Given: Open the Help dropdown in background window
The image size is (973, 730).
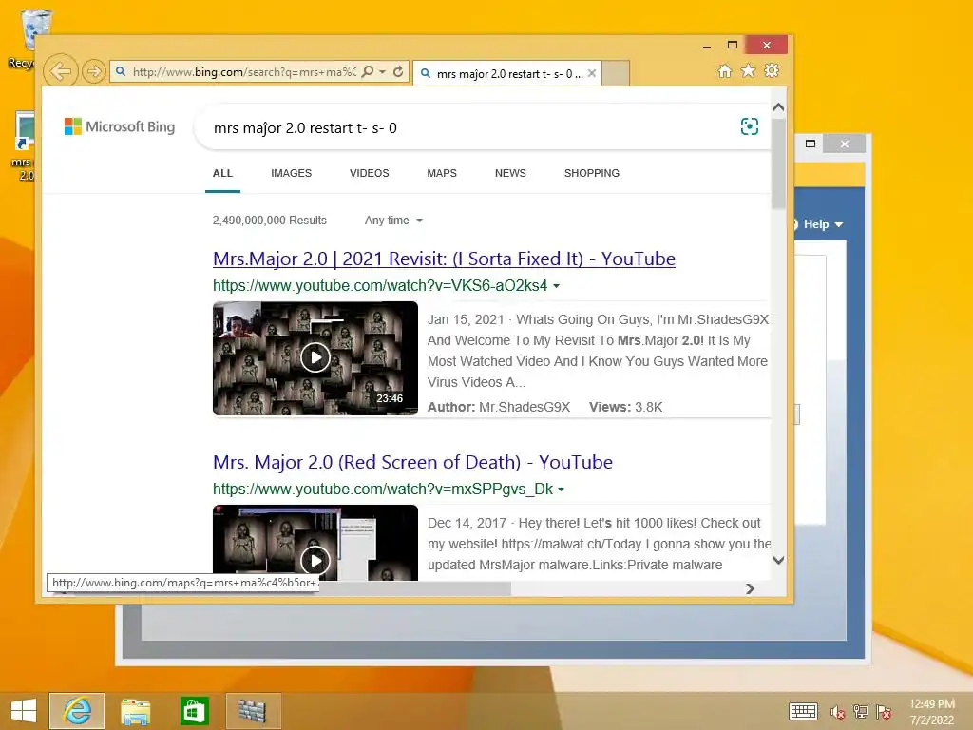Looking at the screenshot, I should tap(822, 224).
